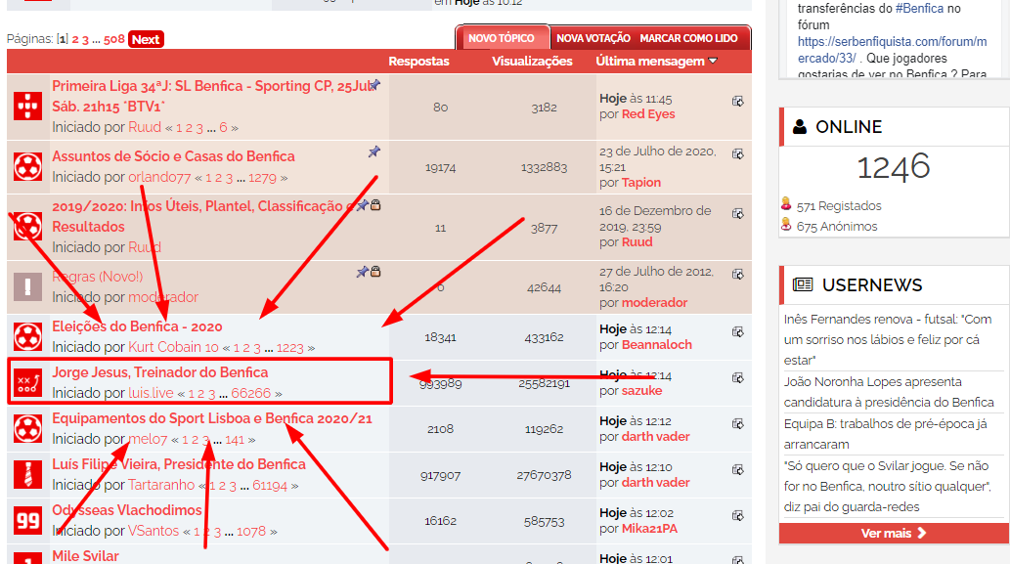The image size is (1010, 564).
Task: Click last-post icon in Regras row
Action: [738, 275]
